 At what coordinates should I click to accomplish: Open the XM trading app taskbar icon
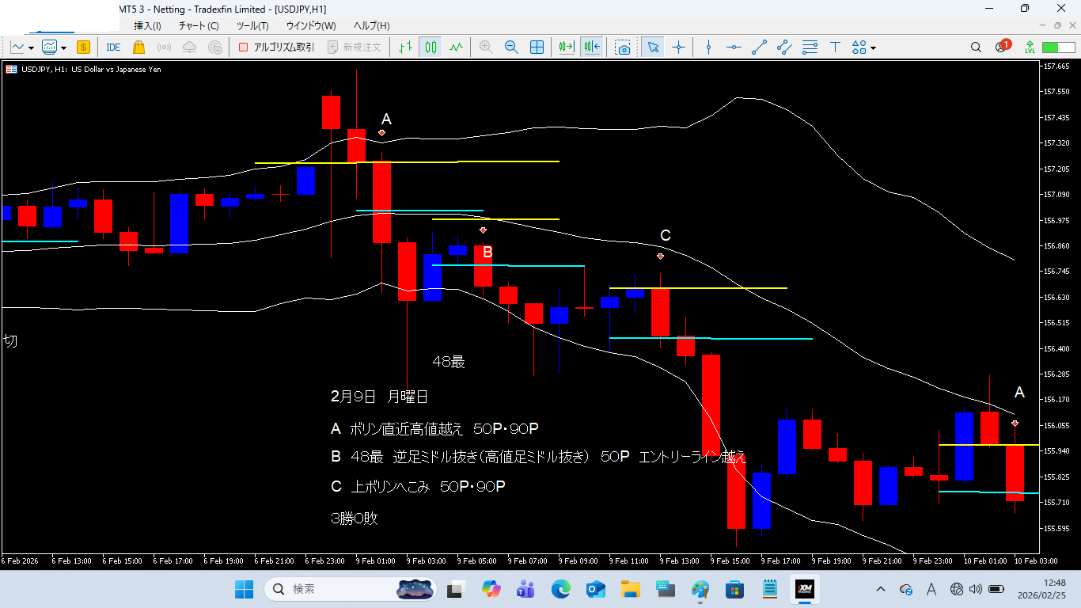(x=806, y=589)
